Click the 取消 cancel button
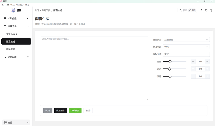This screenshot has width=215, height=126. [88, 110]
